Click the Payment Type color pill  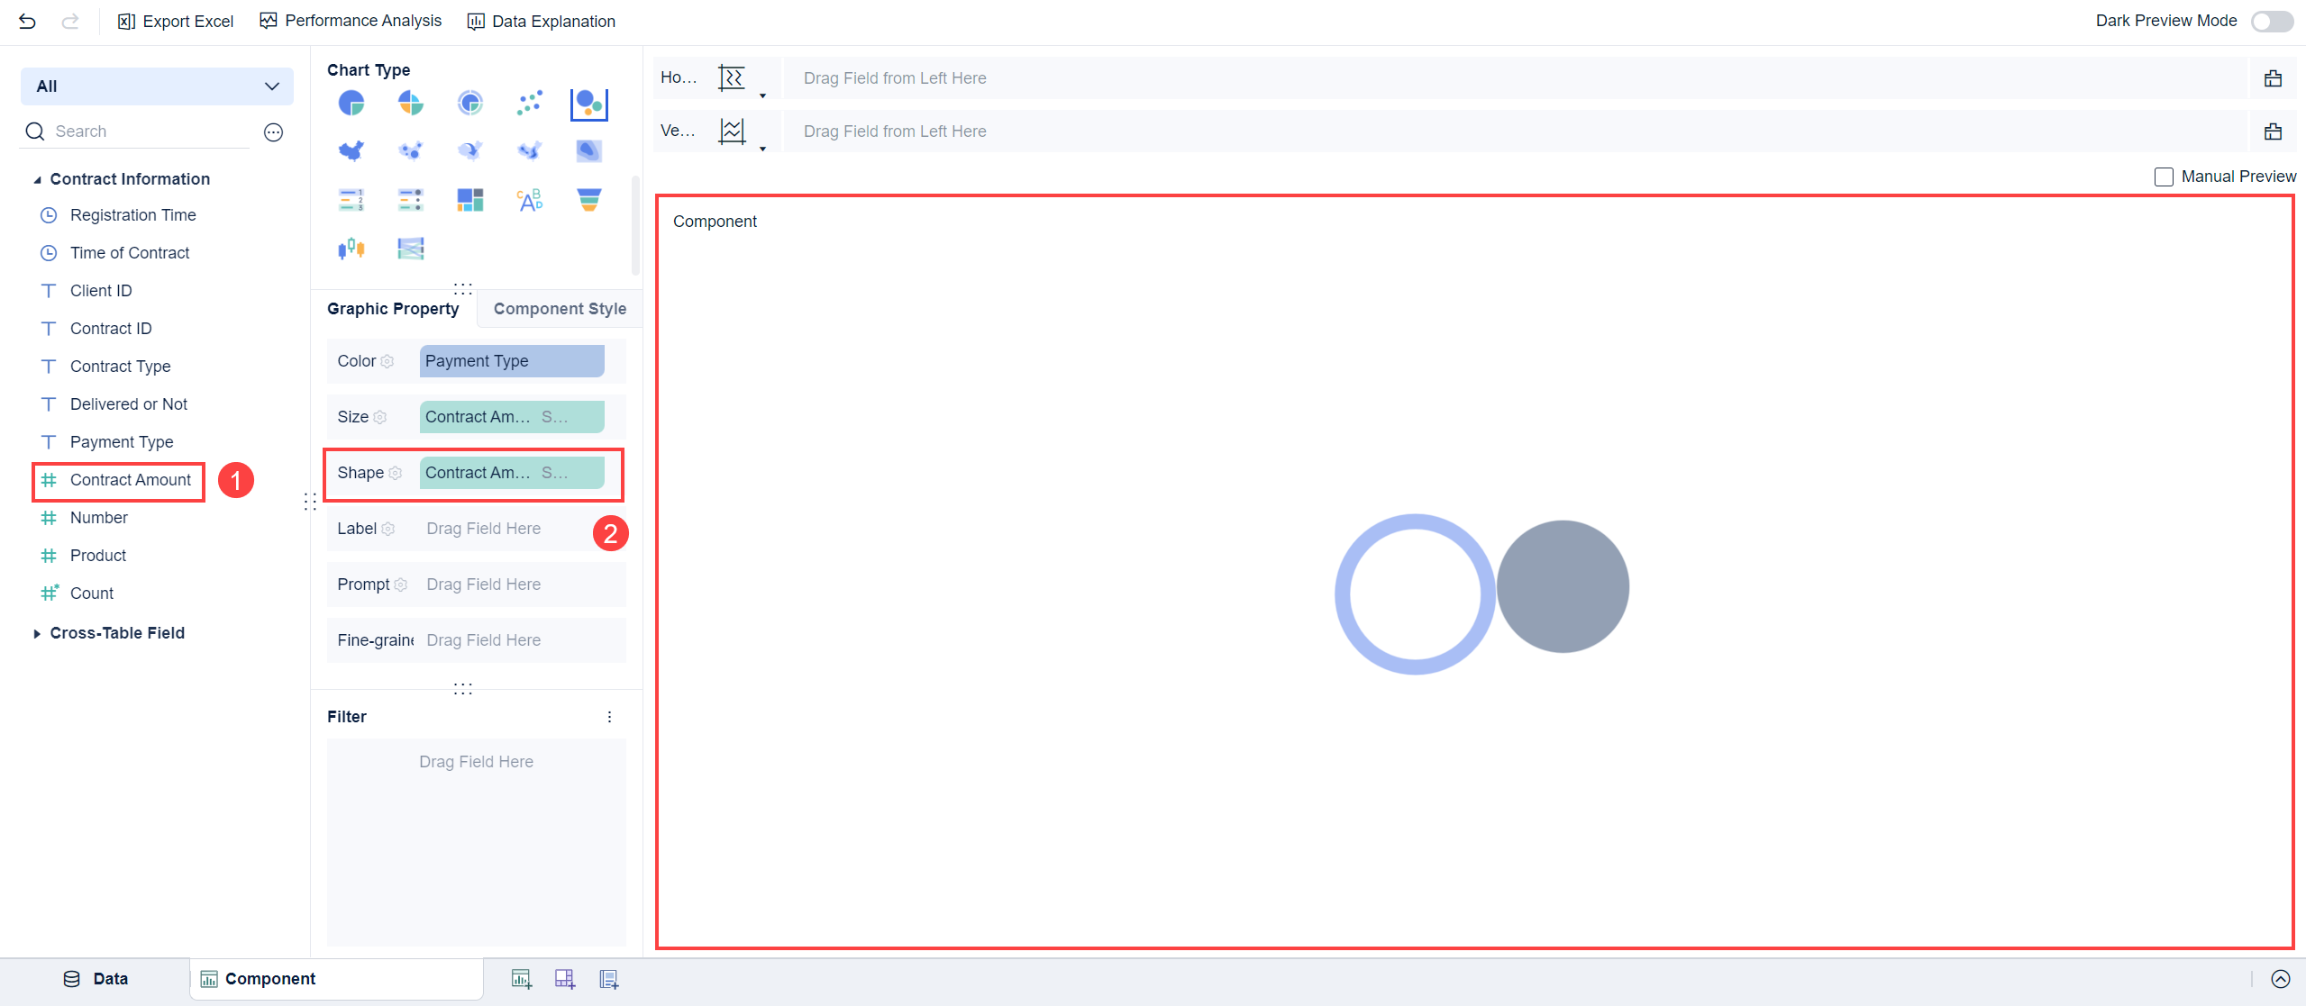[x=510, y=360]
